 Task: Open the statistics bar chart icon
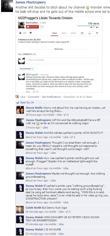[x=90, y=33]
